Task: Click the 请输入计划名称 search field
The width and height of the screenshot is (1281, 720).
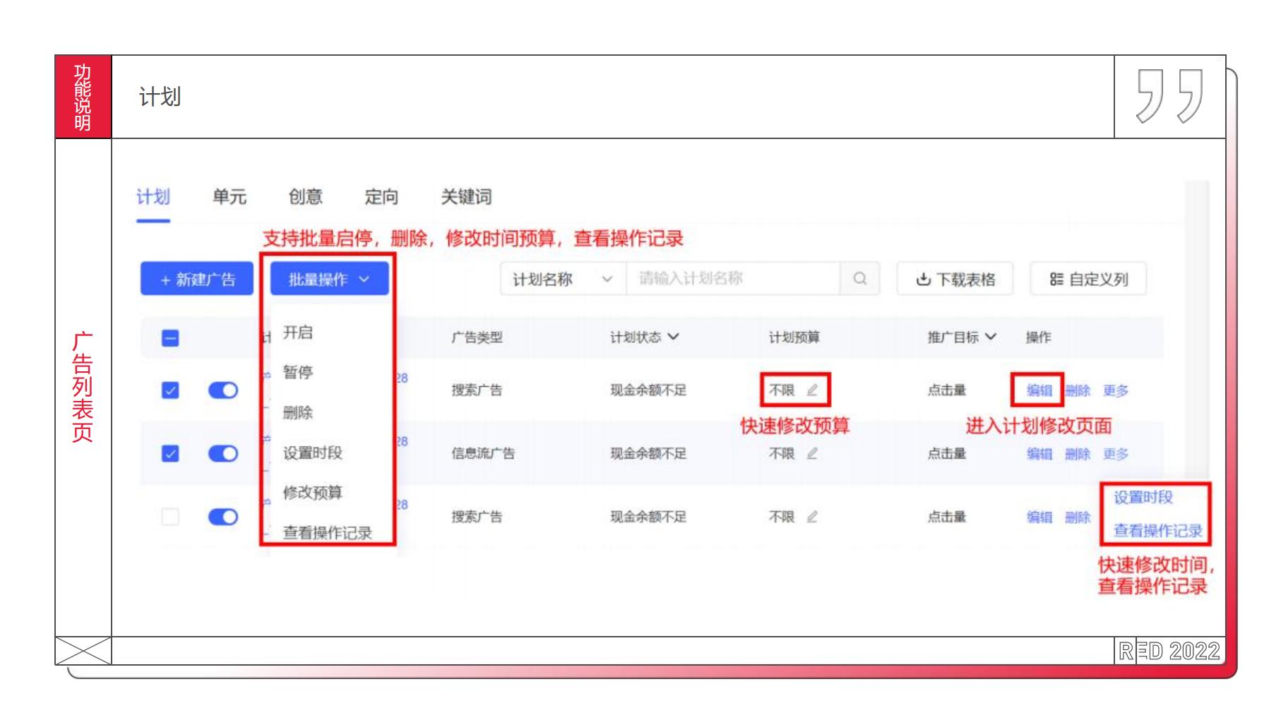Action: point(733,279)
